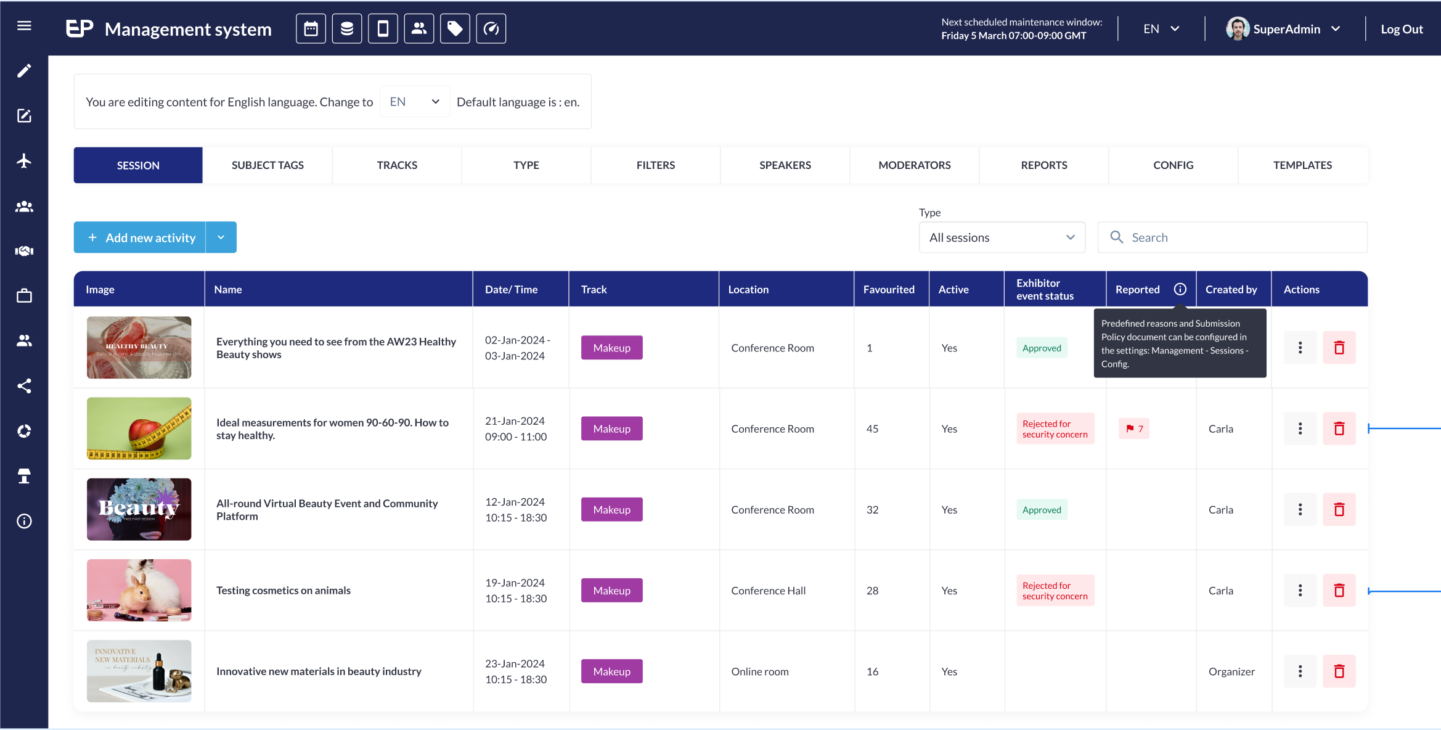This screenshot has width=1441, height=730.
Task: Open the calendar icon in top toolbar
Action: 311,29
